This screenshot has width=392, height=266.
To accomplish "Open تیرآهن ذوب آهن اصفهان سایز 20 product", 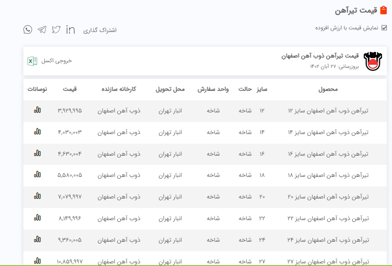I will (328, 197).
